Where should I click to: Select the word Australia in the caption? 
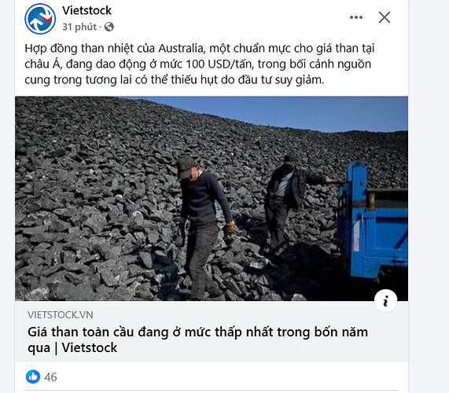click(x=180, y=49)
